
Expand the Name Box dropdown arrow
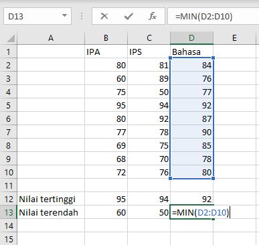click(64, 16)
